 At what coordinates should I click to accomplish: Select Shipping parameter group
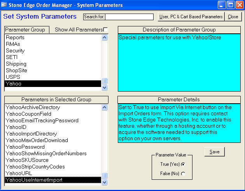(53, 64)
